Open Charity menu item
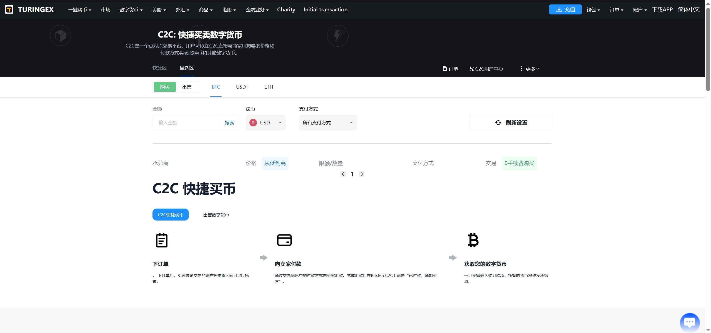The image size is (711, 333). pos(286,9)
